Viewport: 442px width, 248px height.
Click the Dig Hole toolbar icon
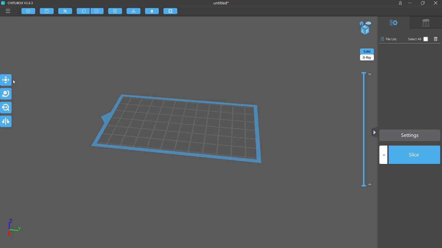[x=170, y=11]
